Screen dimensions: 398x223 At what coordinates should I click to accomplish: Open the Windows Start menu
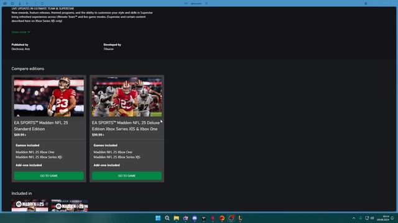click(x=158, y=218)
